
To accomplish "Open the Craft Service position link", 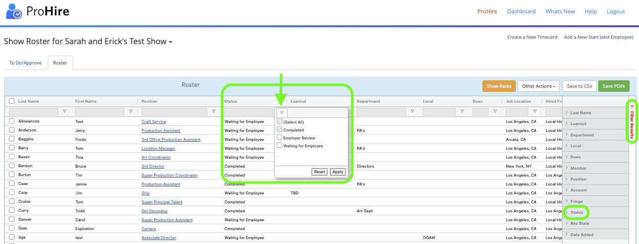I will [x=154, y=122].
